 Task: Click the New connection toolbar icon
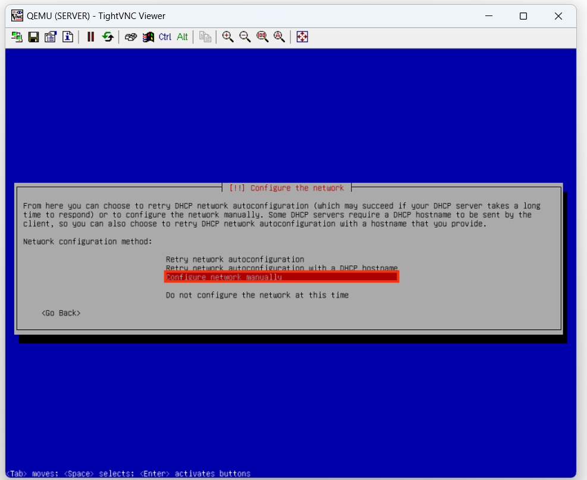pos(17,37)
